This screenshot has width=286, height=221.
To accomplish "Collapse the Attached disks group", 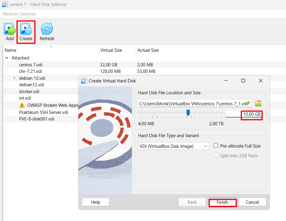I will coord(7,58).
